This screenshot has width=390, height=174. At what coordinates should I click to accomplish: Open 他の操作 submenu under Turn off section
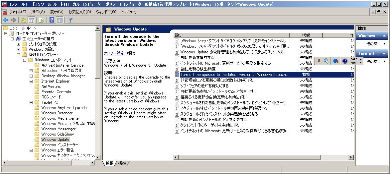[376, 61]
